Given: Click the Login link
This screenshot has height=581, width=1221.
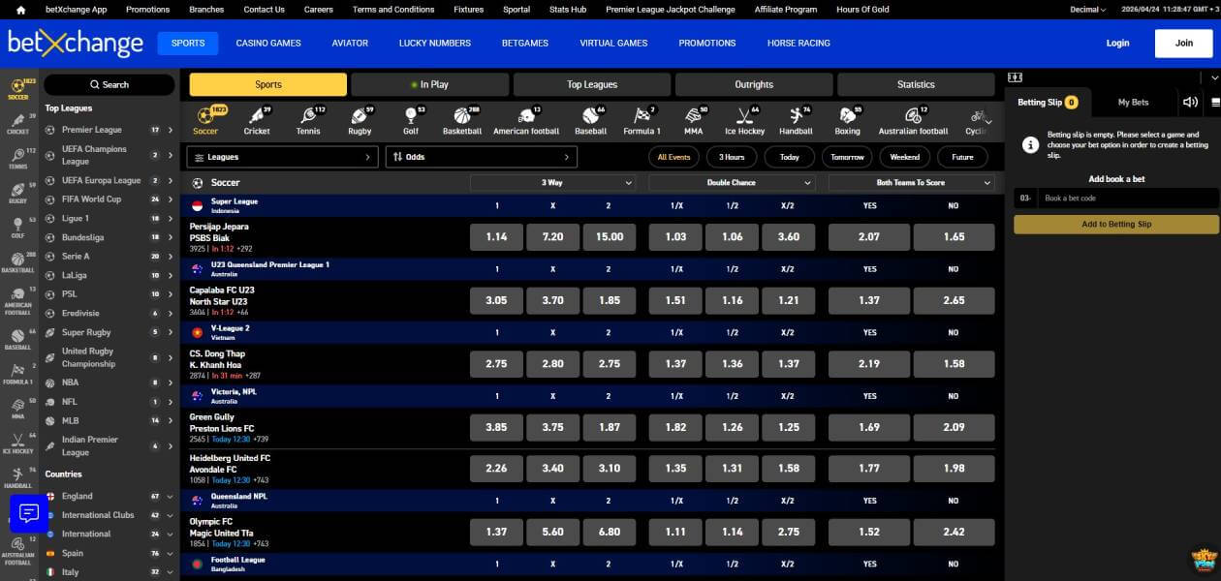Looking at the screenshot, I should coord(1117,43).
